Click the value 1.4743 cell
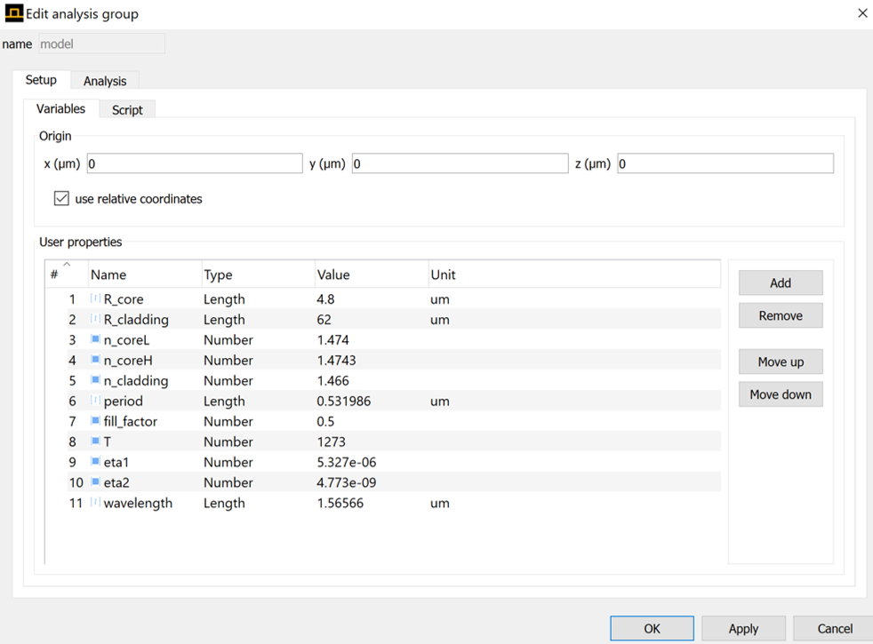 pyautogui.click(x=336, y=361)
